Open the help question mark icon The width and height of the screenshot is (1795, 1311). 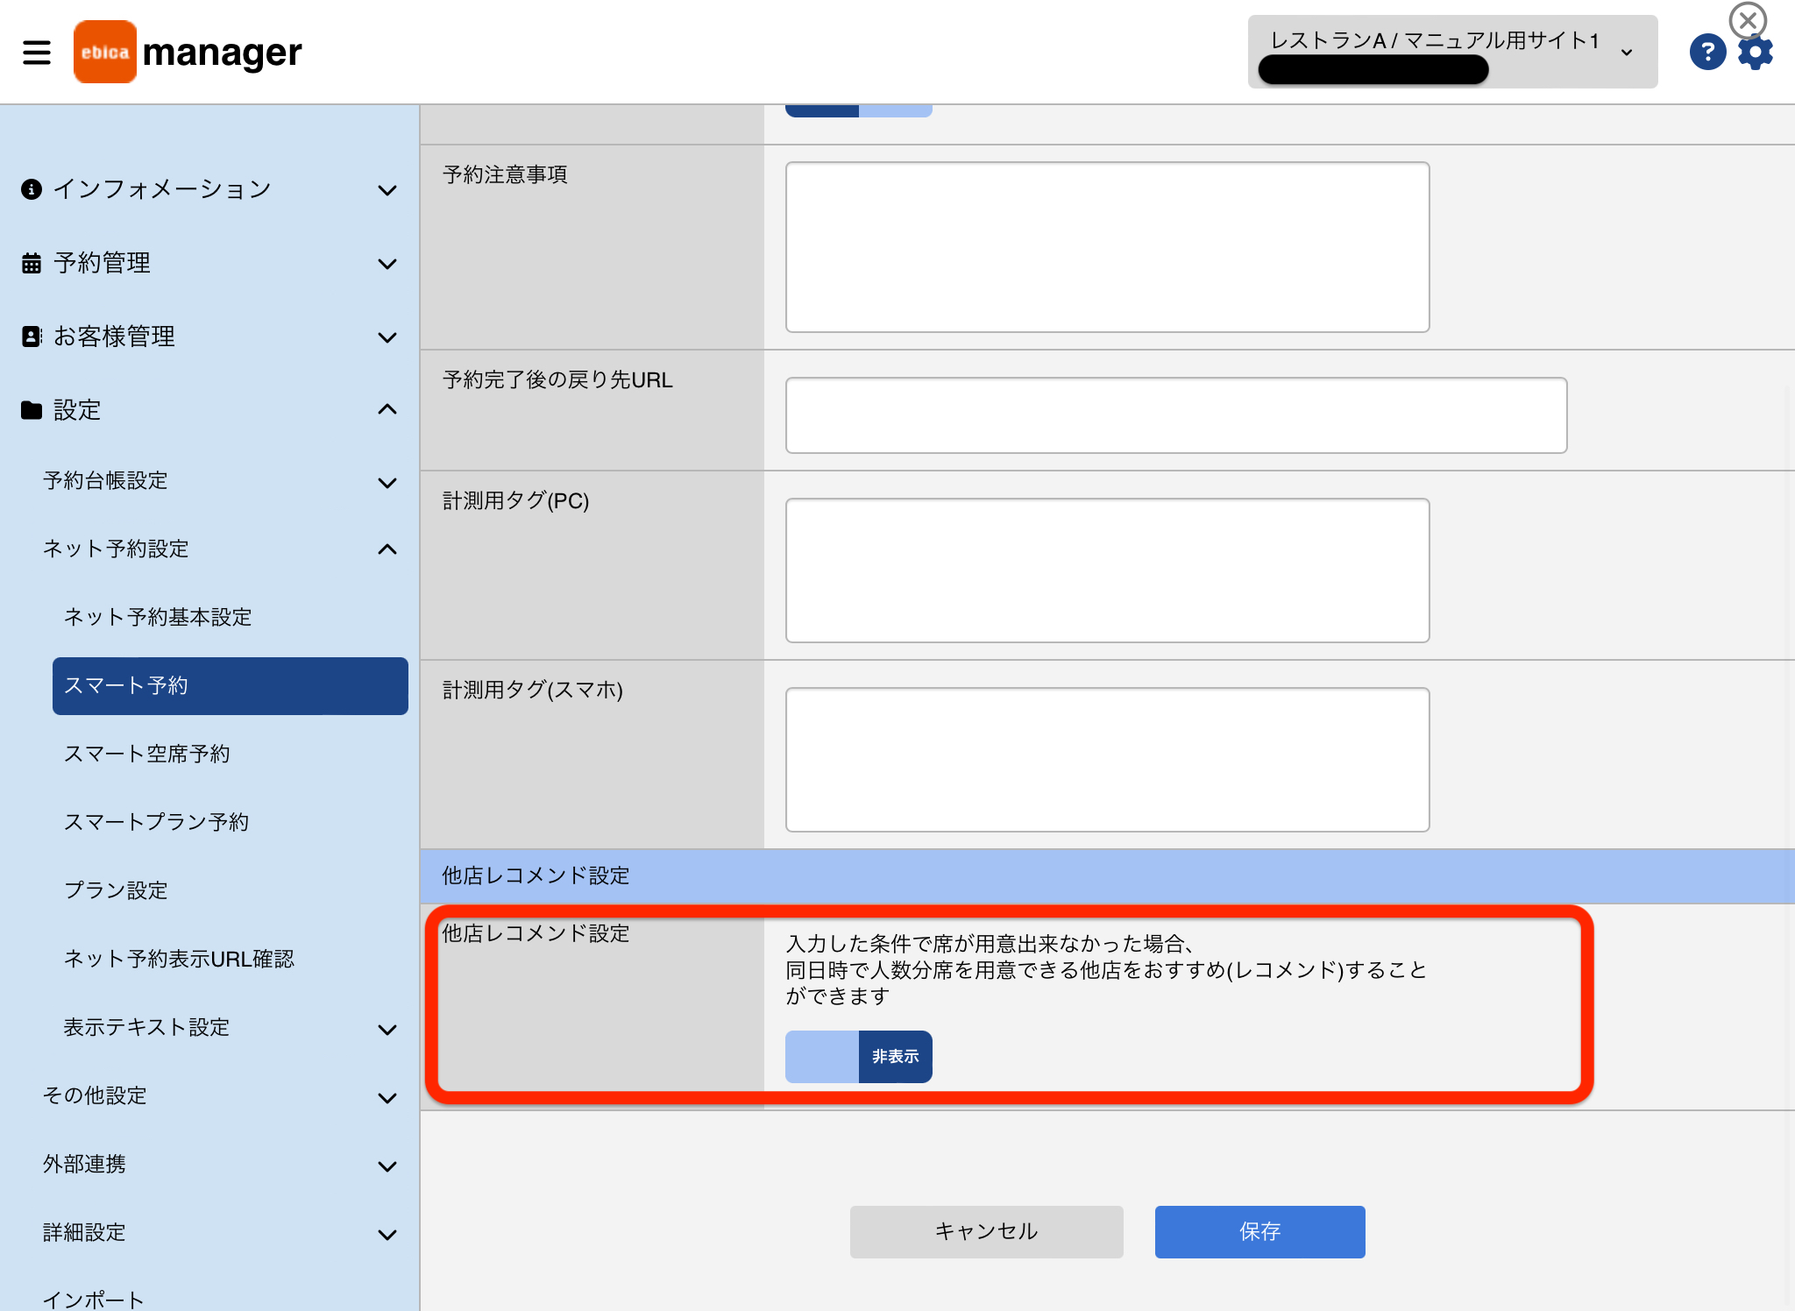coord(1707,52)
